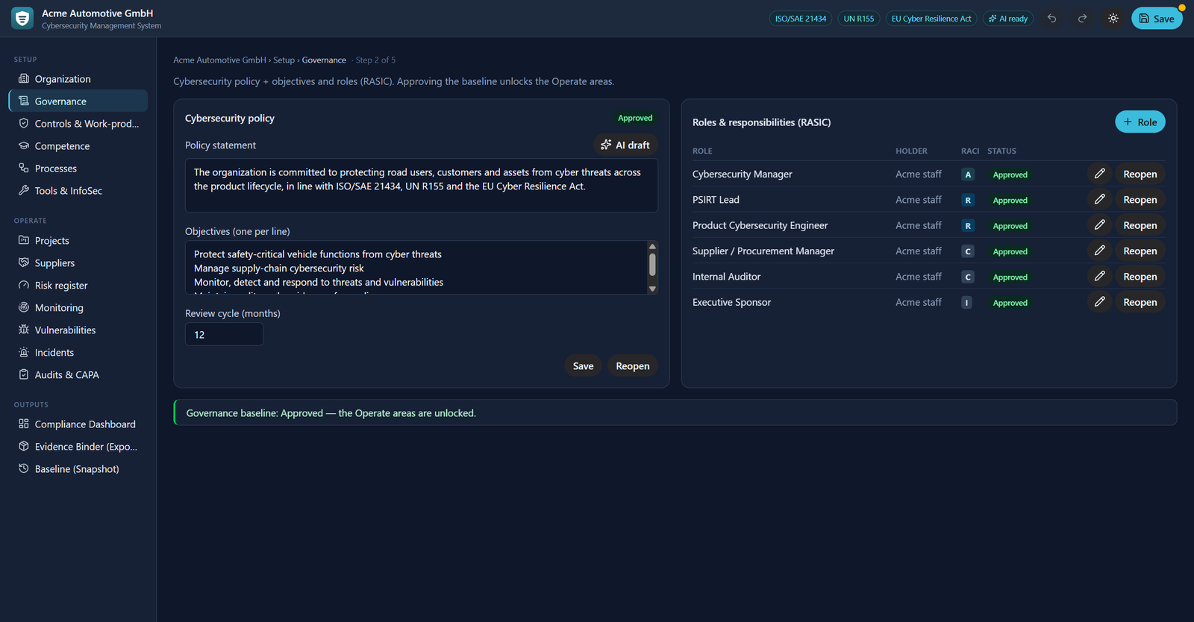1194x622 pixels.
Task: Edit the Cybersecurity Manager role pencil icon
Action: pyautogui.click(x=1099, y=174)
